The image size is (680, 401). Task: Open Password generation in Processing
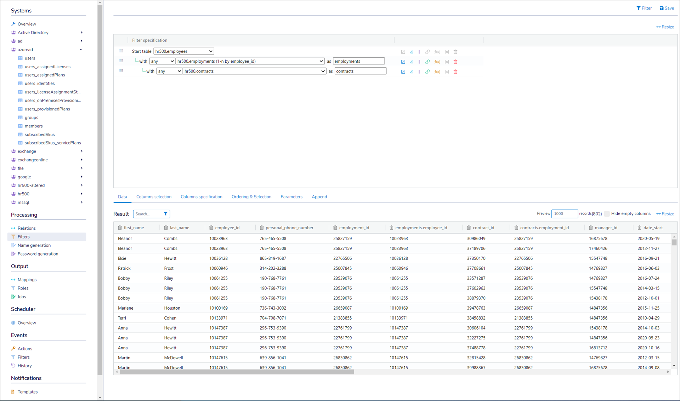[38, 254]
